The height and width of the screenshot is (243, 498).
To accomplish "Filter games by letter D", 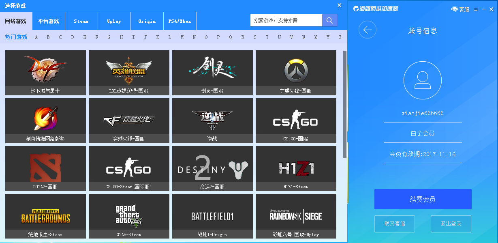I will pos(72,37).
